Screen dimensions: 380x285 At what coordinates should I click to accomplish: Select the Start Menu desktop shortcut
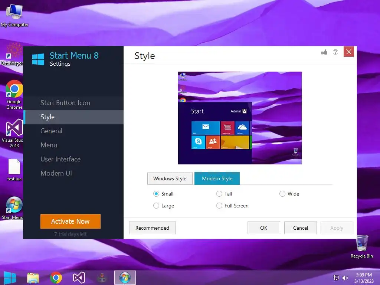pyautogui.click(x=13, y=209)
